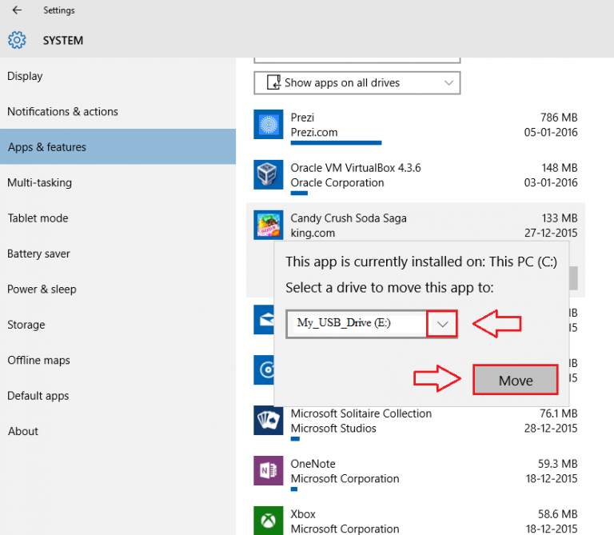The image size is (614, 535).
Task: Click the OneNote app icon
Action: click(x=269, y=470)
